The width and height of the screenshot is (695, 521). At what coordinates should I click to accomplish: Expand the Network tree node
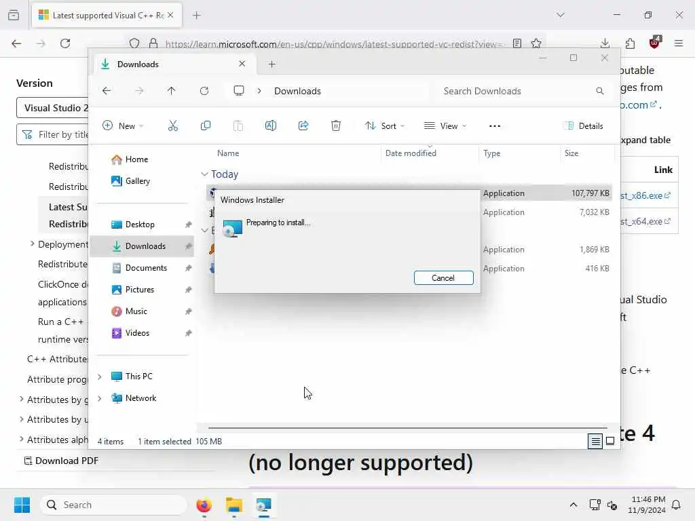(x=100, y=398)
